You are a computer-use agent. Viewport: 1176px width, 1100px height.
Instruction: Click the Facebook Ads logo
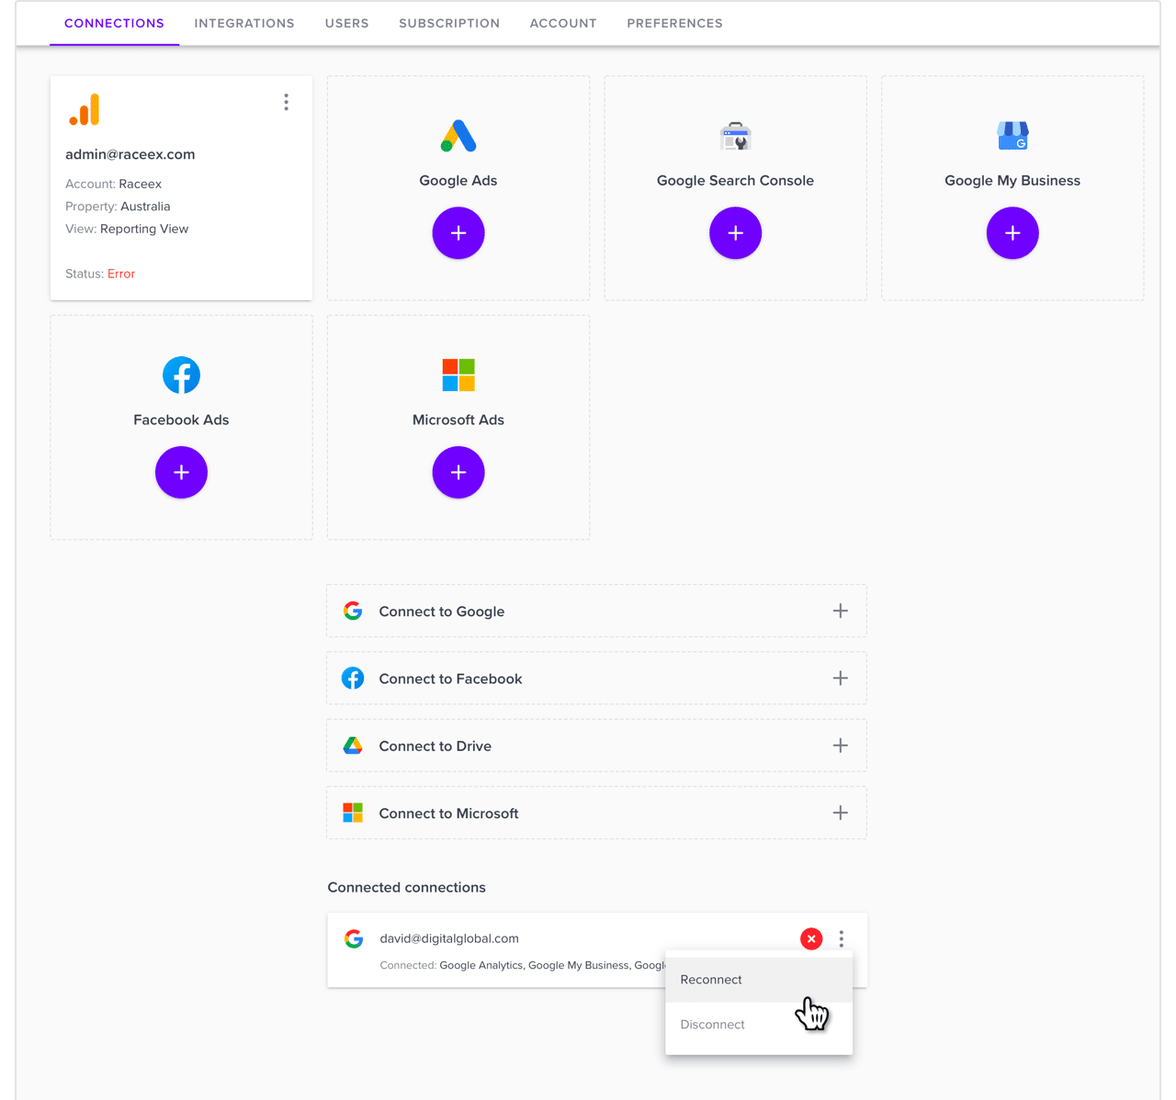(x=181, y=375)
